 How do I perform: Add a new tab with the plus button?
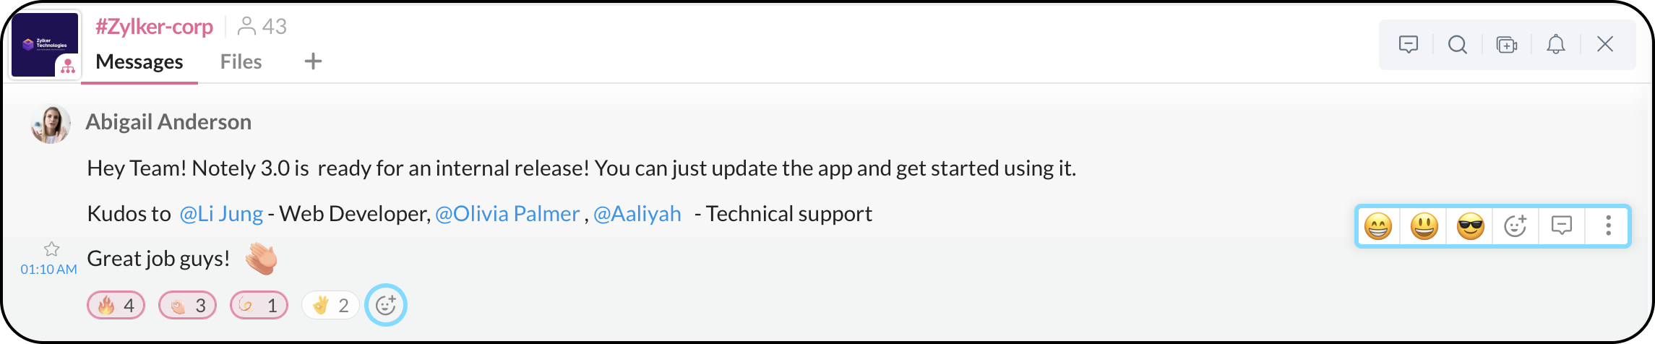point(313,61)
